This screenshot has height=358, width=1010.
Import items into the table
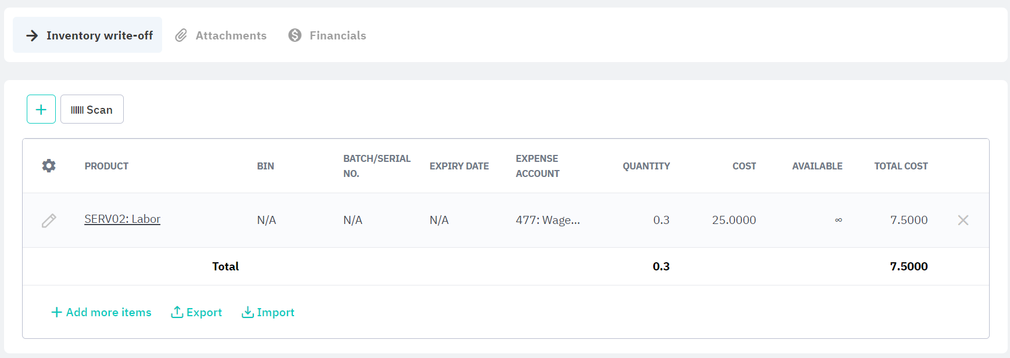point(268,312)
